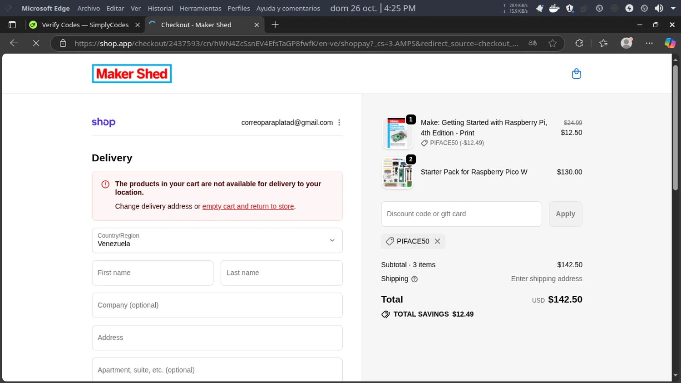Focus the First name field
Screen dimensions: 681x383
(153, 273)
